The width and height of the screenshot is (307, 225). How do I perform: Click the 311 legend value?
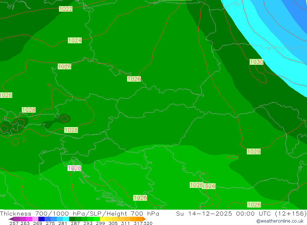pyautogui.click(x=125, y=223)
